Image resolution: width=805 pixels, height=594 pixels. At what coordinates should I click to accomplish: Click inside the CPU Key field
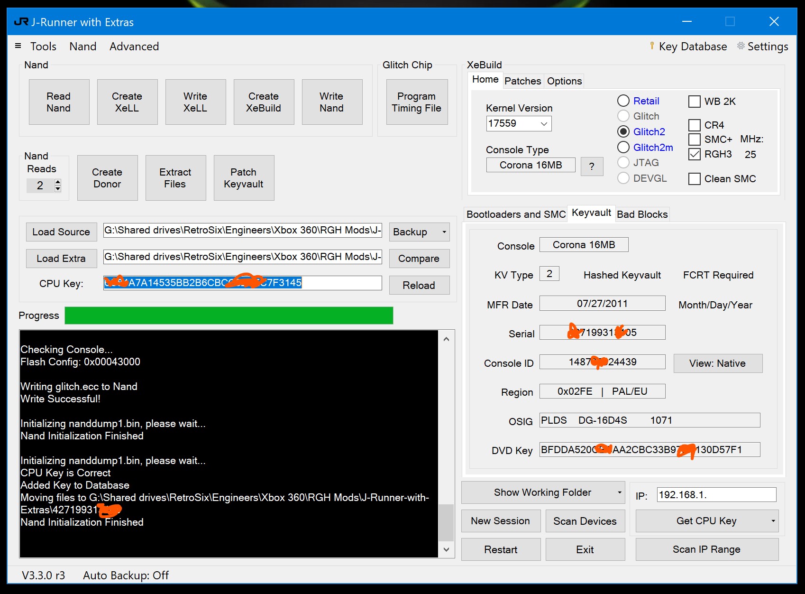click(242, 283)
